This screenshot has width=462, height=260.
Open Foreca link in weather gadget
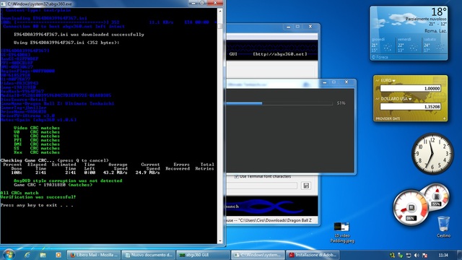tap(380, 57)
